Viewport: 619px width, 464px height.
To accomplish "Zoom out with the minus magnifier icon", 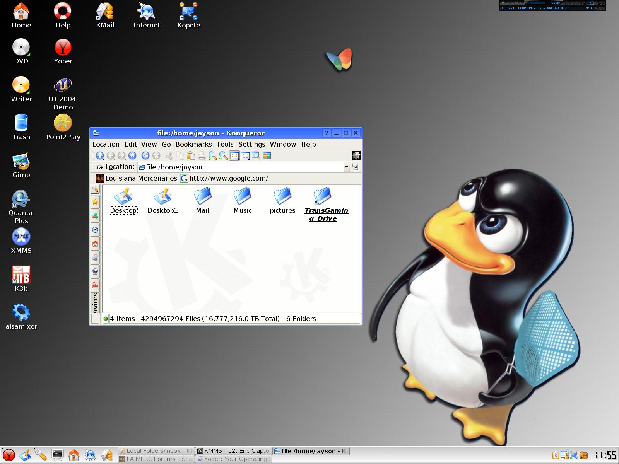I will click(223, 155).
